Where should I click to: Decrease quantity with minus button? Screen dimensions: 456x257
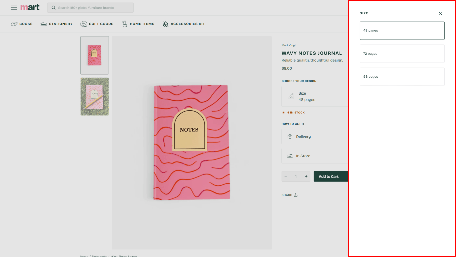click(x=286, y=177)
